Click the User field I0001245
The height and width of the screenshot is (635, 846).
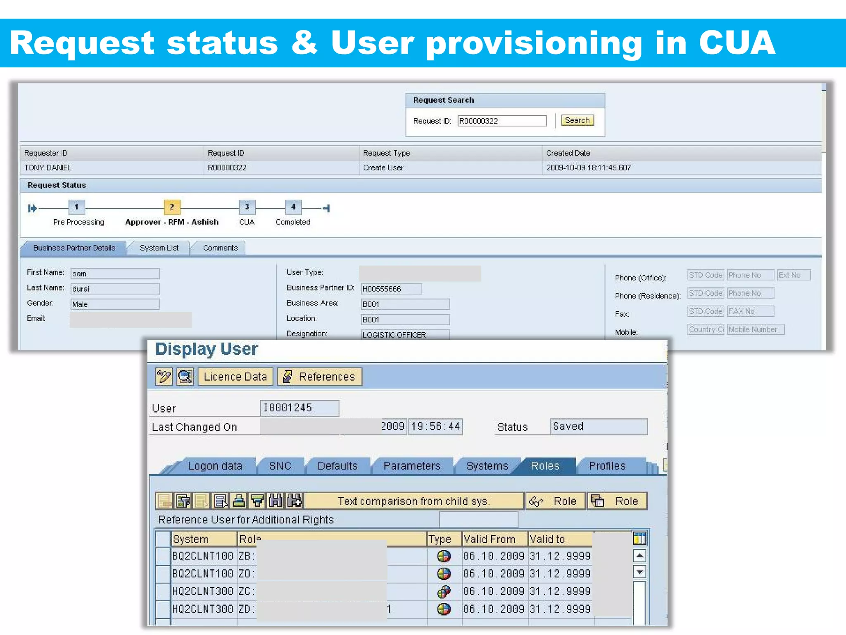[299, 408]
